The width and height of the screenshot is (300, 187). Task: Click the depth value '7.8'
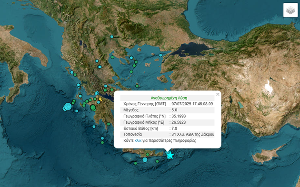(x=174, y=128)
